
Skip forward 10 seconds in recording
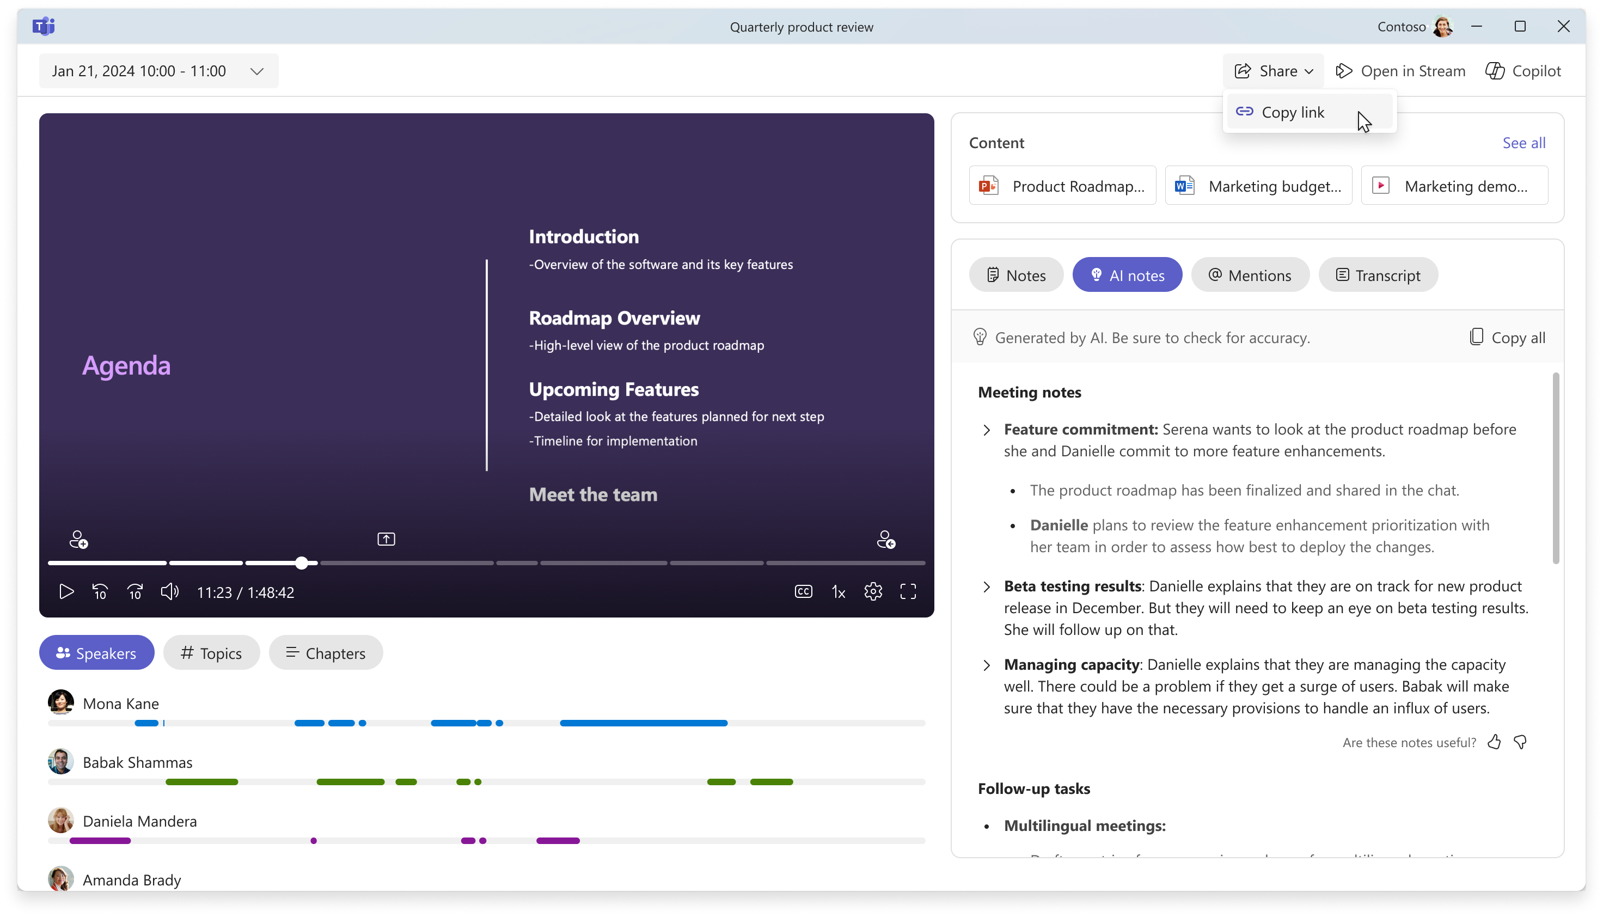coord(134,592)
